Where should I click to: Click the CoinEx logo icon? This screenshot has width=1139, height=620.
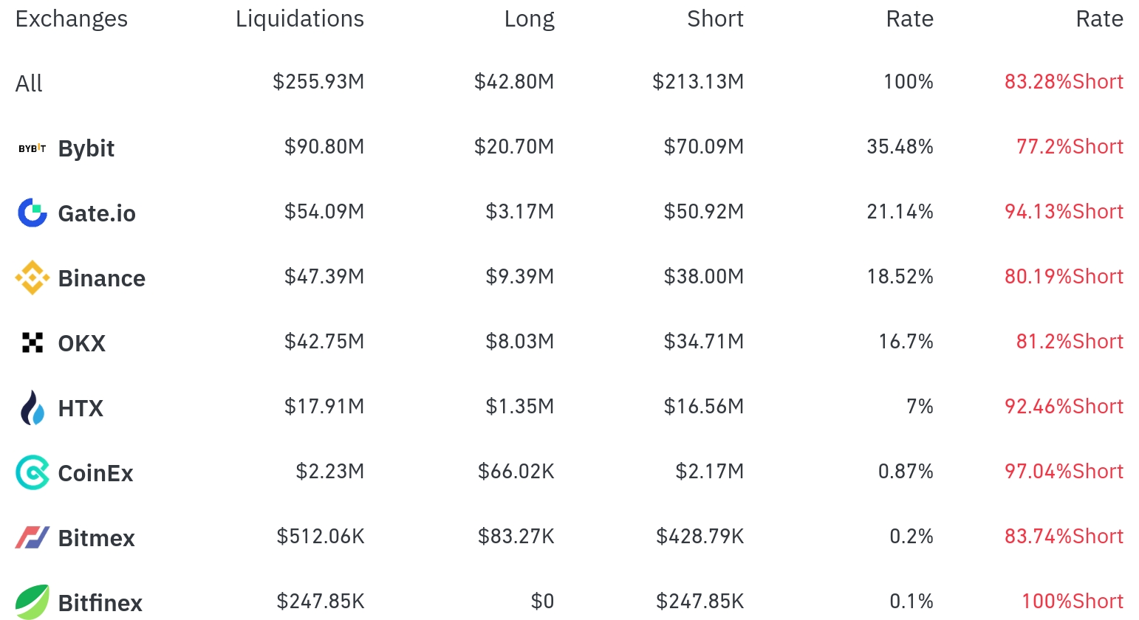(32, 472)
